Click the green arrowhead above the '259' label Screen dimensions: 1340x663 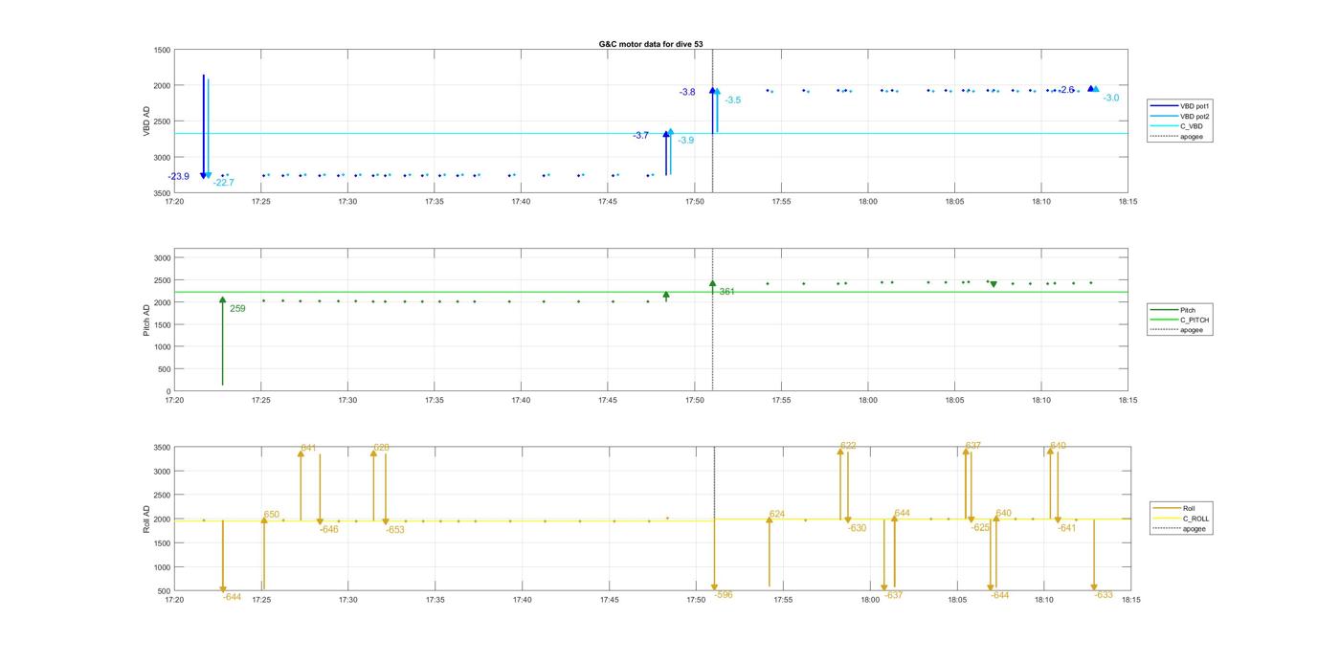click(x=222, y=299)
